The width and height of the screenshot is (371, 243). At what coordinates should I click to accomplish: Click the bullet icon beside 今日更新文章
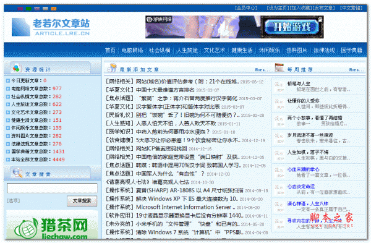tap(8, 81)
